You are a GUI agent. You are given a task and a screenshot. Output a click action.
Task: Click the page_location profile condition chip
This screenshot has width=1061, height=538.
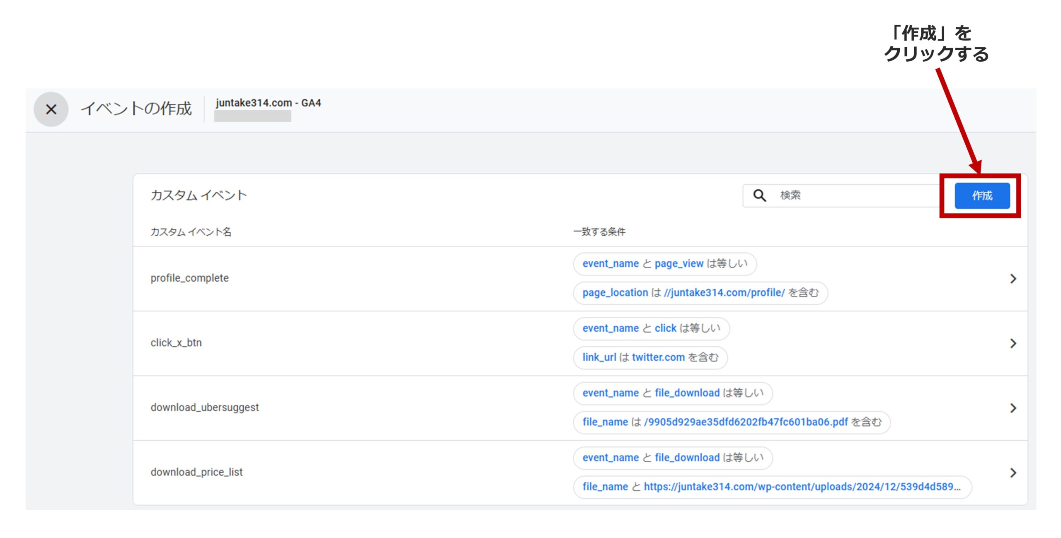tap(700, 293)
